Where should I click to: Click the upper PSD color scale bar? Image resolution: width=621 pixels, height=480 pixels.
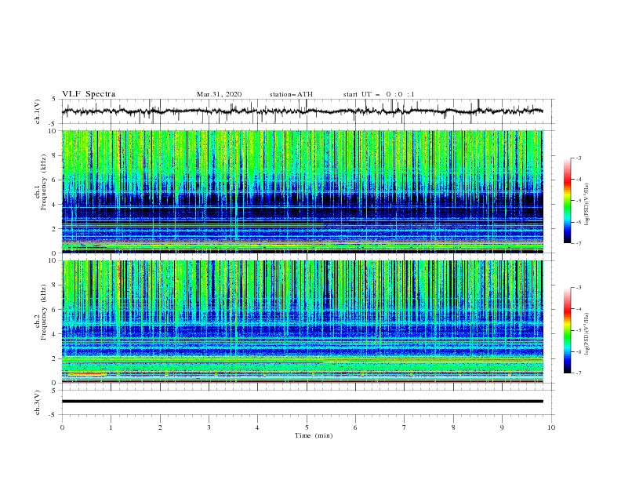[567, 201]
